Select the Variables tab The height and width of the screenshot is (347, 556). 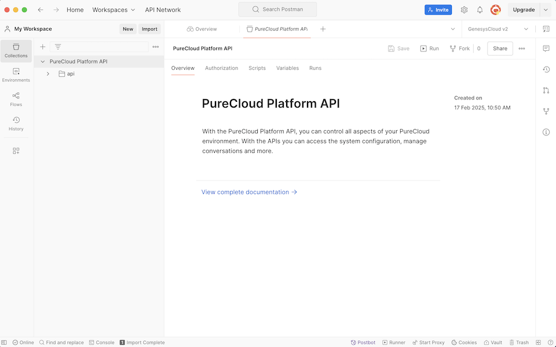(x=287, y=68)
